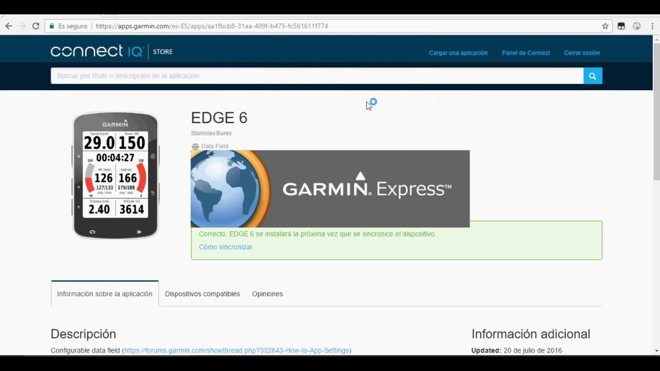
Task: Click the Descripción heading
Action: (x=83, y=334)
